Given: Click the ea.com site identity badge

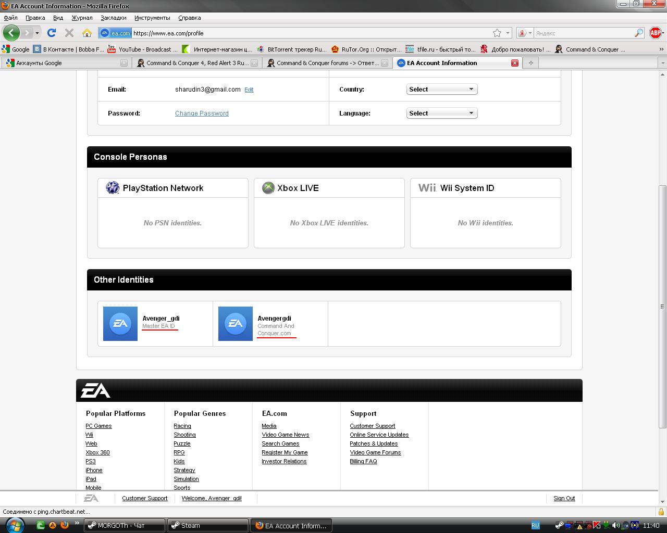Looking at the screenshot, I should [x=115, y=33].
